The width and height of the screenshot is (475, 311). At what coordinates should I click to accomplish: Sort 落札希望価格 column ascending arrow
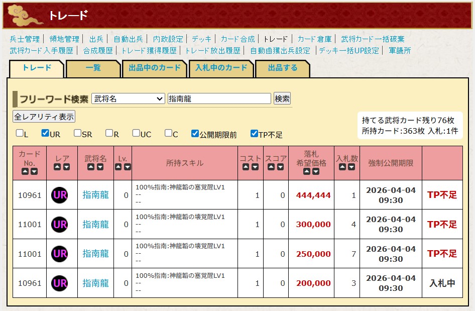click(307, 171)
